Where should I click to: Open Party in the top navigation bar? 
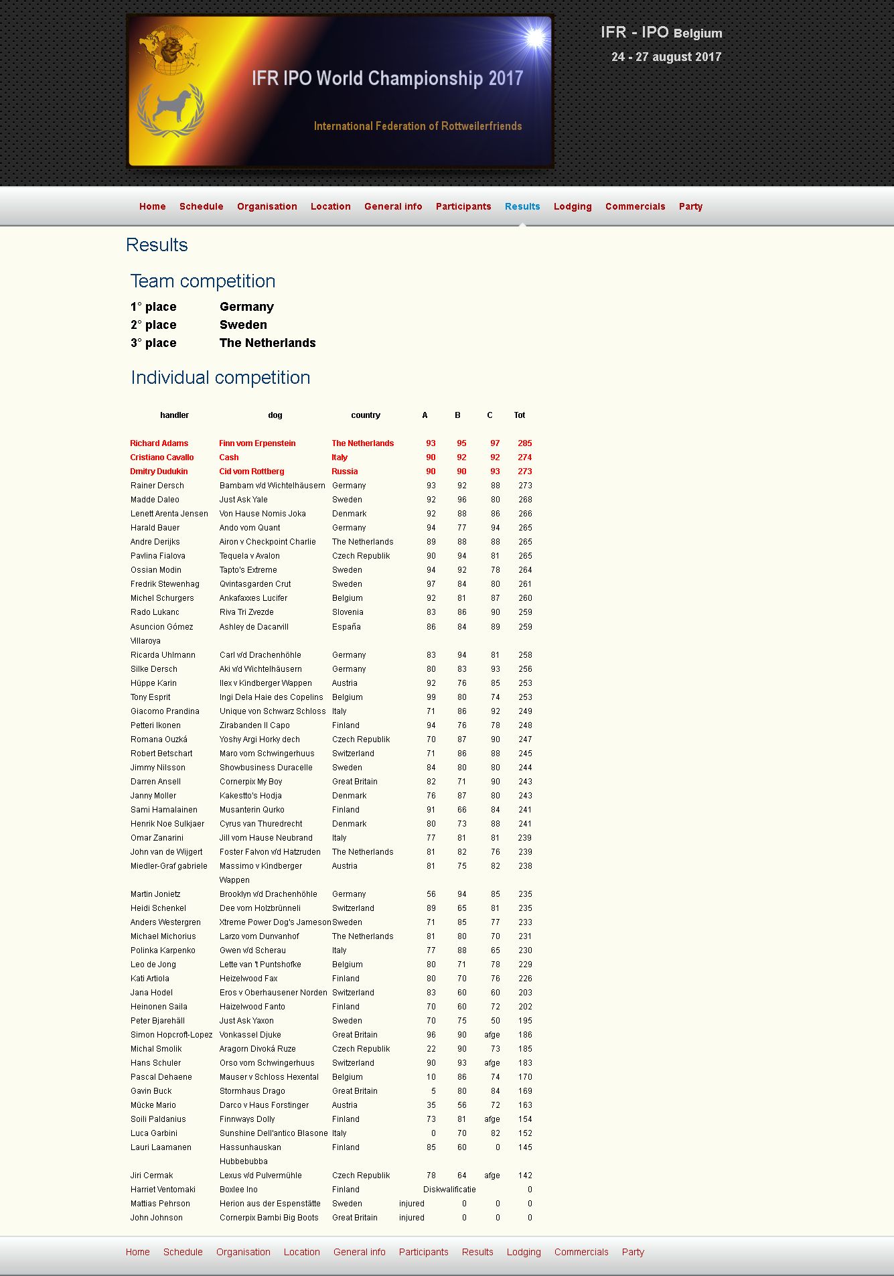[690, 206]
